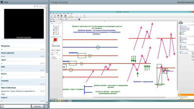Open Resize Image in the Tasks panel
194x109 pixels.
click(x=183, y=38)
